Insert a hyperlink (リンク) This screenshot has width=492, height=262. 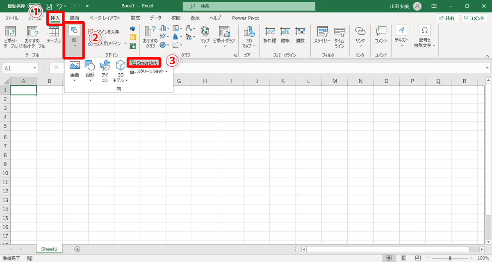coord(360,37)
